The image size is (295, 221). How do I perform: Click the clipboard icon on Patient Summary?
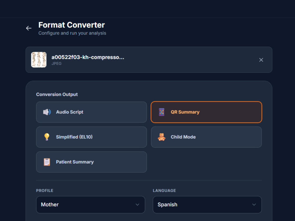click(47, 162)
